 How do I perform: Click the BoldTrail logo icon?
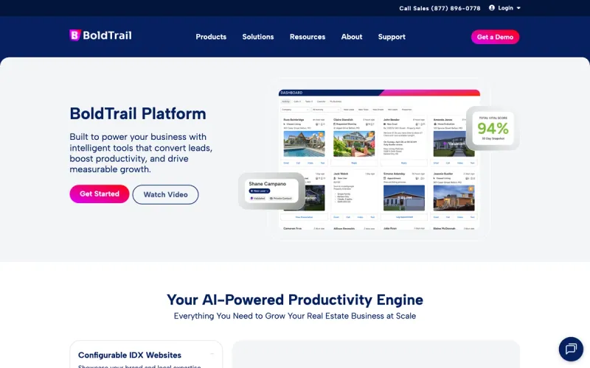pyautogui.click(x=74, y=35)
